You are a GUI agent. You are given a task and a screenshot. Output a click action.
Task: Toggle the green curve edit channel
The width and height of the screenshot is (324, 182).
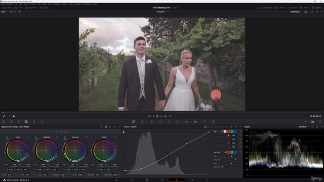[x=232, y=131]
